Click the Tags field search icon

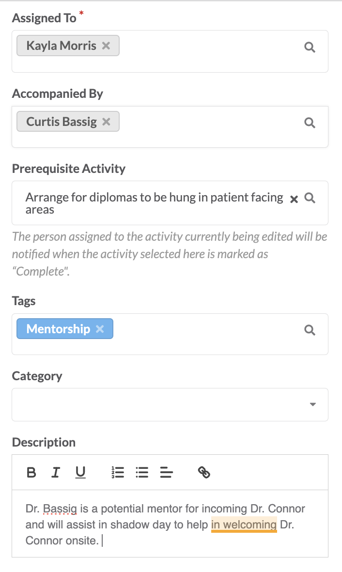point(310,330)
